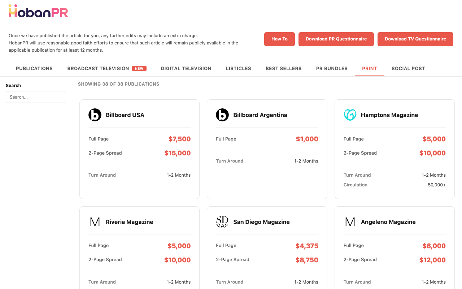
Task: Focus the publication search field
Action: click(x=36, y=97)
